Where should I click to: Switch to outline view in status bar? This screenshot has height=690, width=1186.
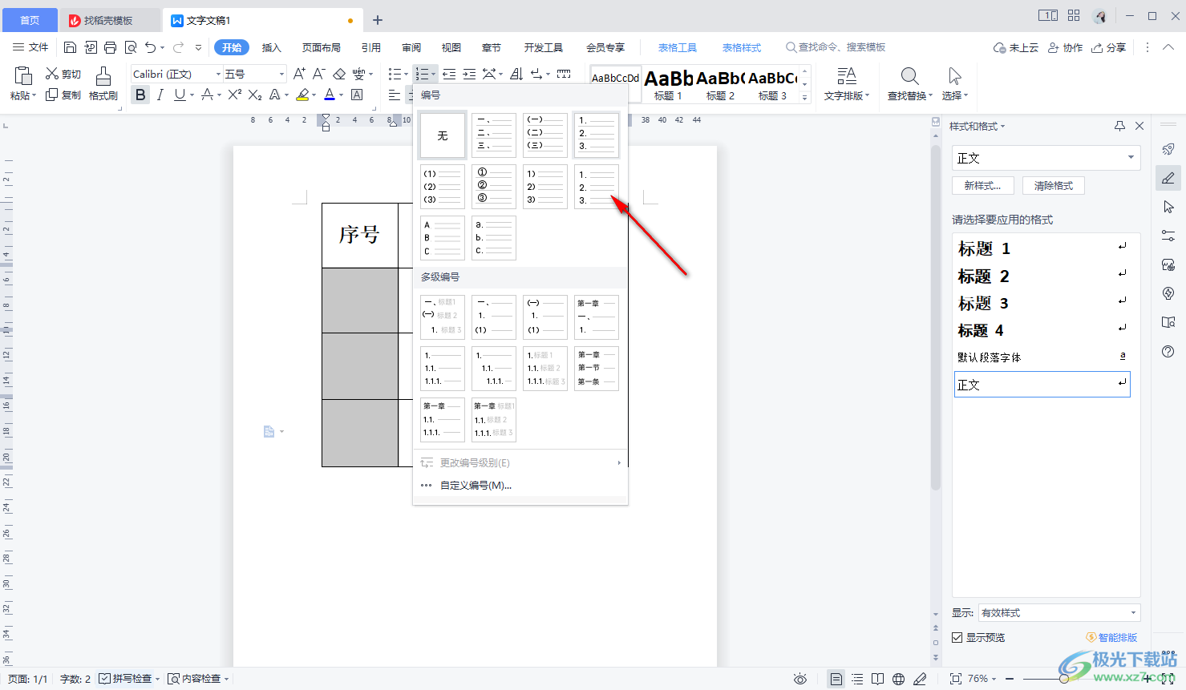point(857,679)
